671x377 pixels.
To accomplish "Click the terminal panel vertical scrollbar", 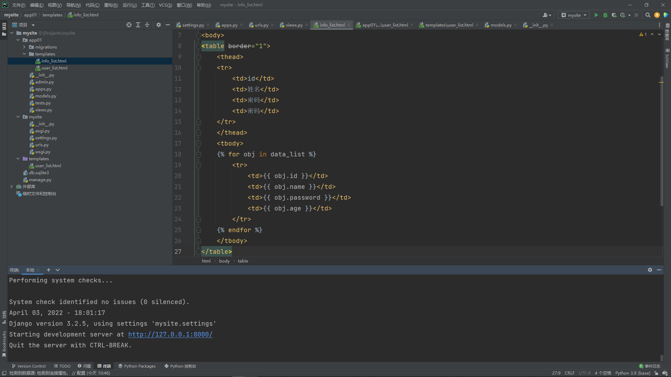I will coord(662,358).
